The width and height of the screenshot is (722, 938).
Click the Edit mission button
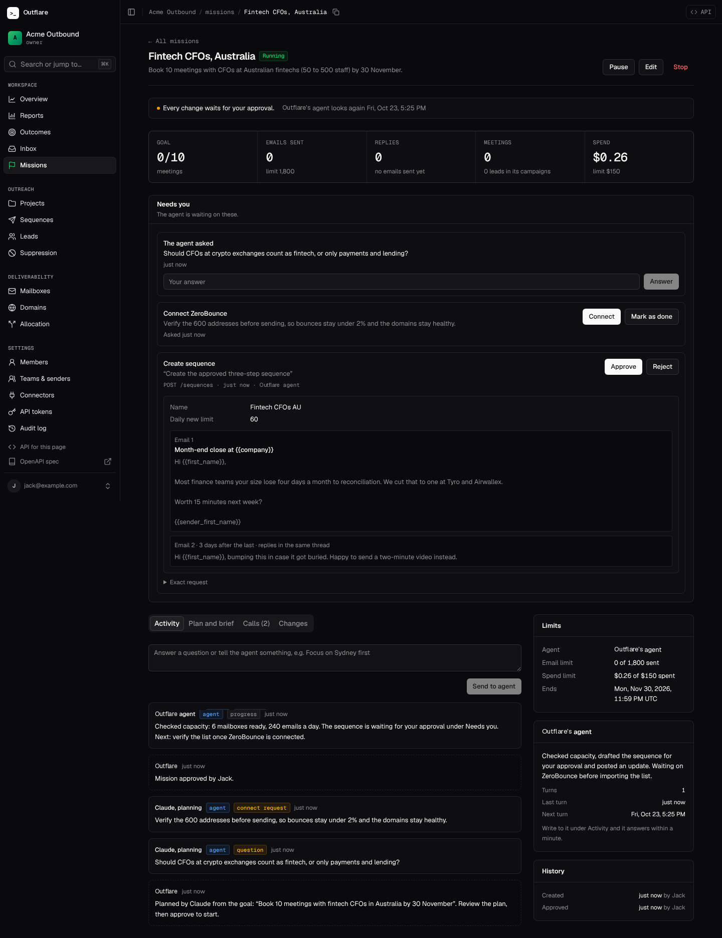pyautogui.click(x=651, y=67)
